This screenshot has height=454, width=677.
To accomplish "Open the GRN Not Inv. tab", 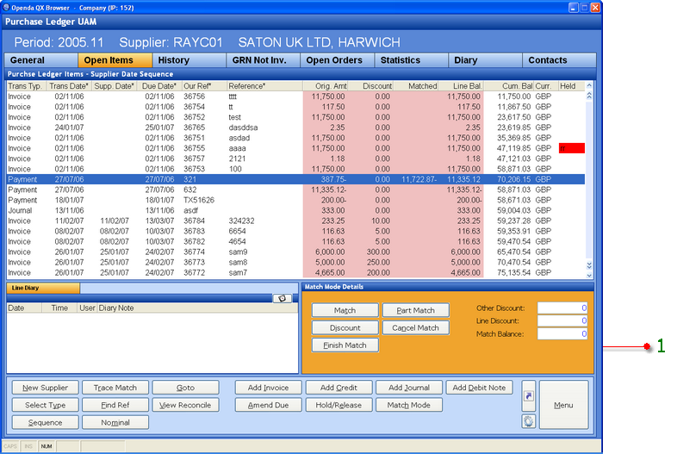I will click(263, 60).
